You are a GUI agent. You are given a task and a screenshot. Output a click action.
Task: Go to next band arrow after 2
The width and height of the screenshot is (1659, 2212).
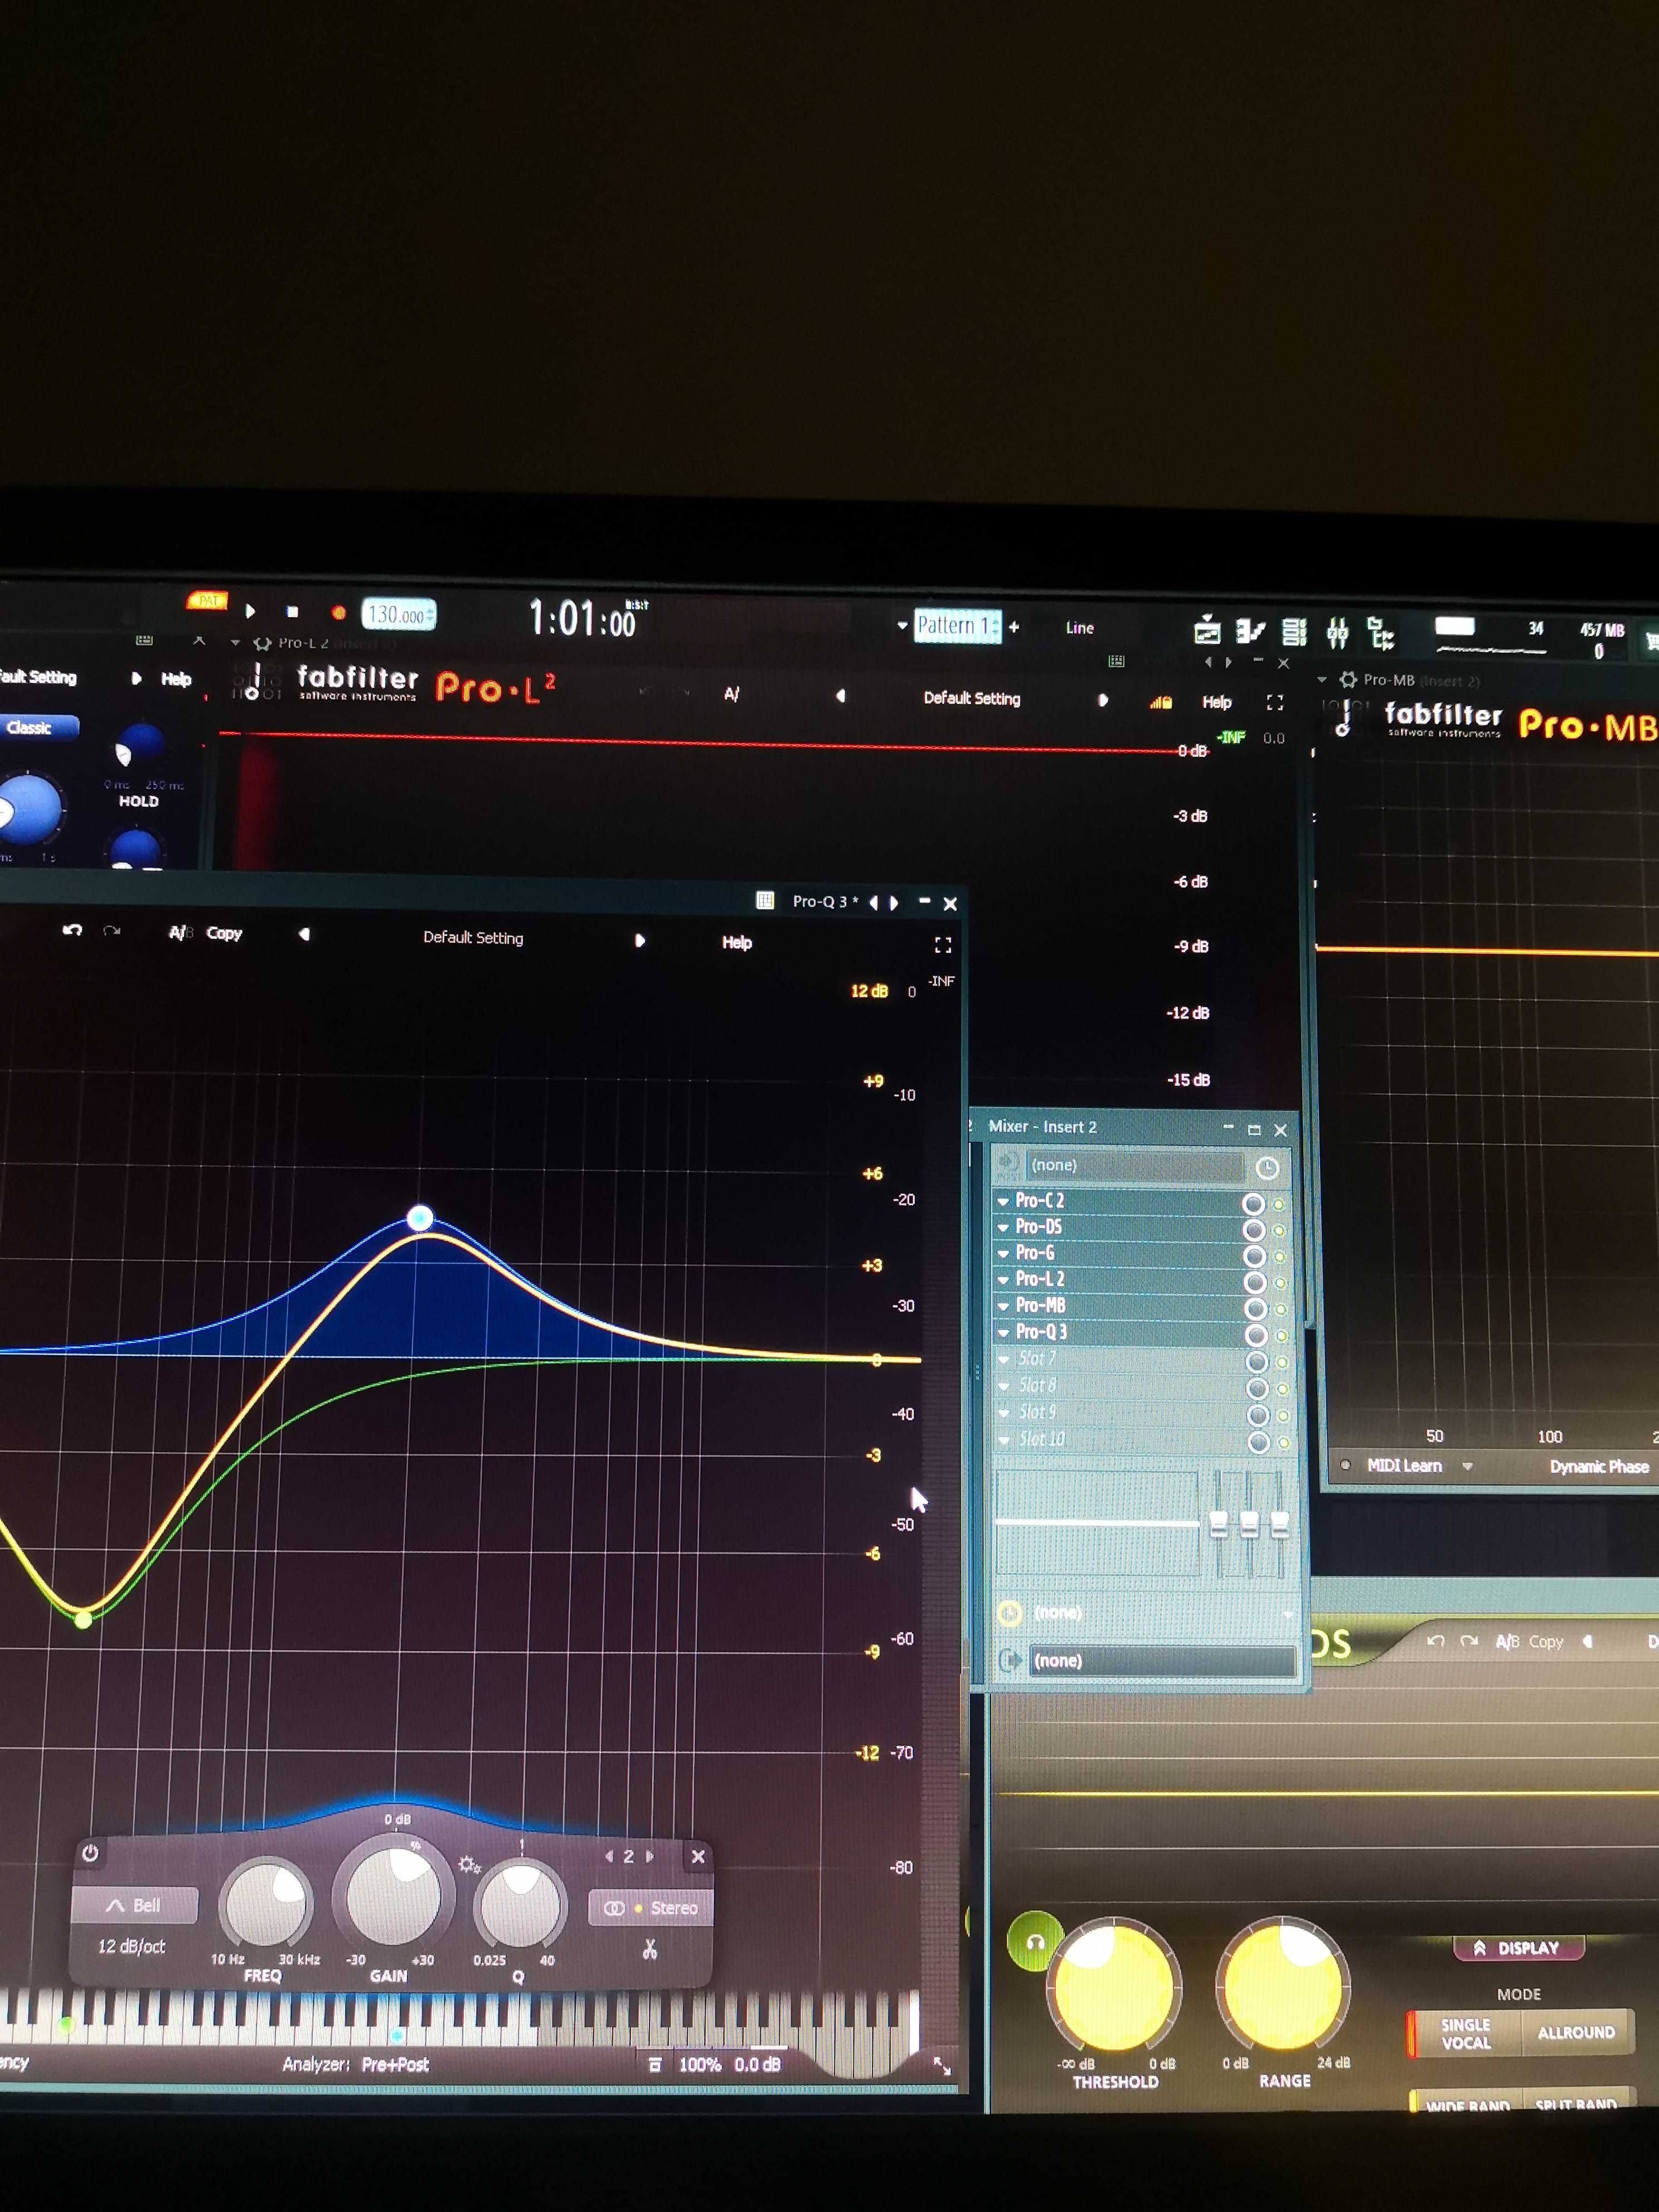(x=650, y=1856)
